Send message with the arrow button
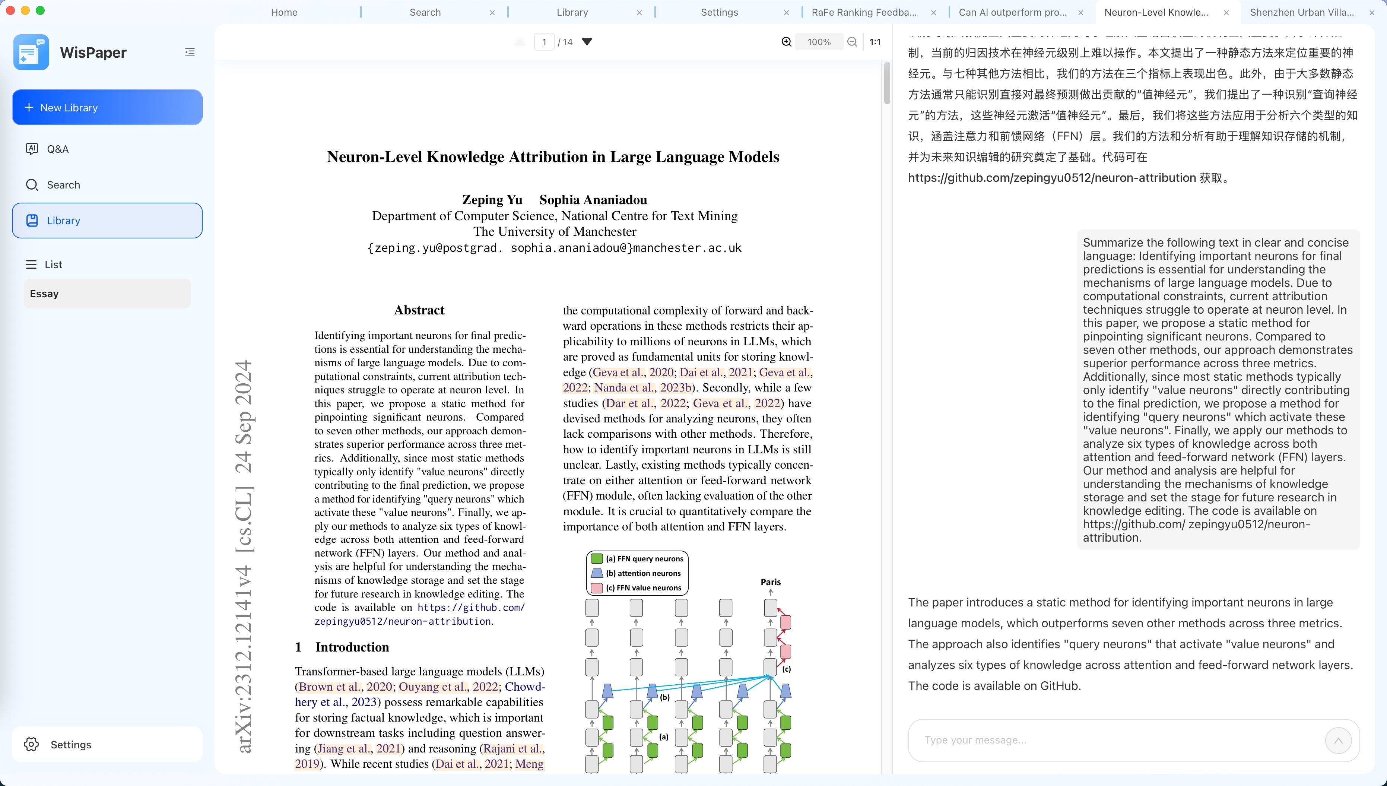 tap(1338, 740)
